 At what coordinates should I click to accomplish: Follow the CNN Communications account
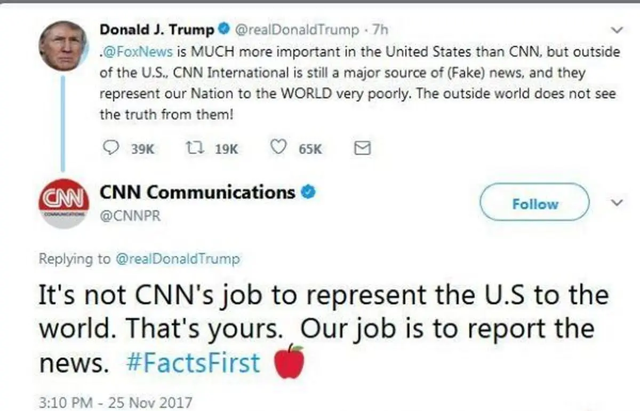pos(535,203)
